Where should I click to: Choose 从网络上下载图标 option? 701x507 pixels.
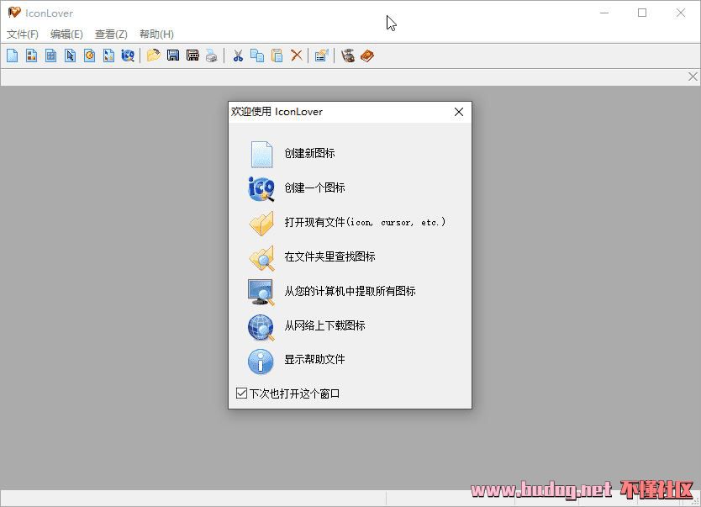coord(324,325)
